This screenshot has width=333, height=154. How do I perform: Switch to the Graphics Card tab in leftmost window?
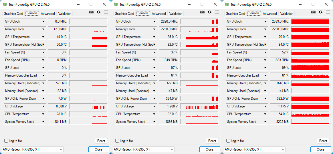pos(13,14)
